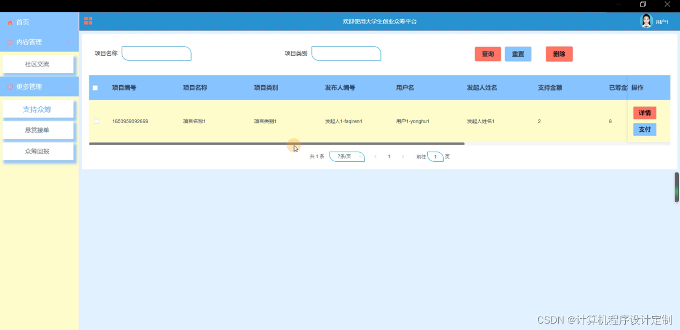Click the 用户1 username in header
Viewport: 680px width, 330px height.
click(662, 22)
